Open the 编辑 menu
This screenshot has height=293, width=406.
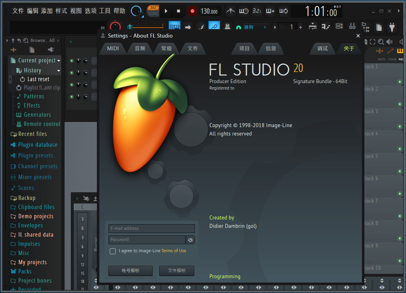click(32, 11)
